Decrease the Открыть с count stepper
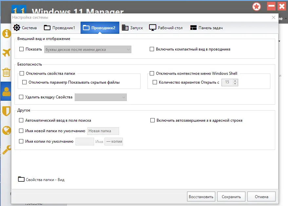 [235, 84]
